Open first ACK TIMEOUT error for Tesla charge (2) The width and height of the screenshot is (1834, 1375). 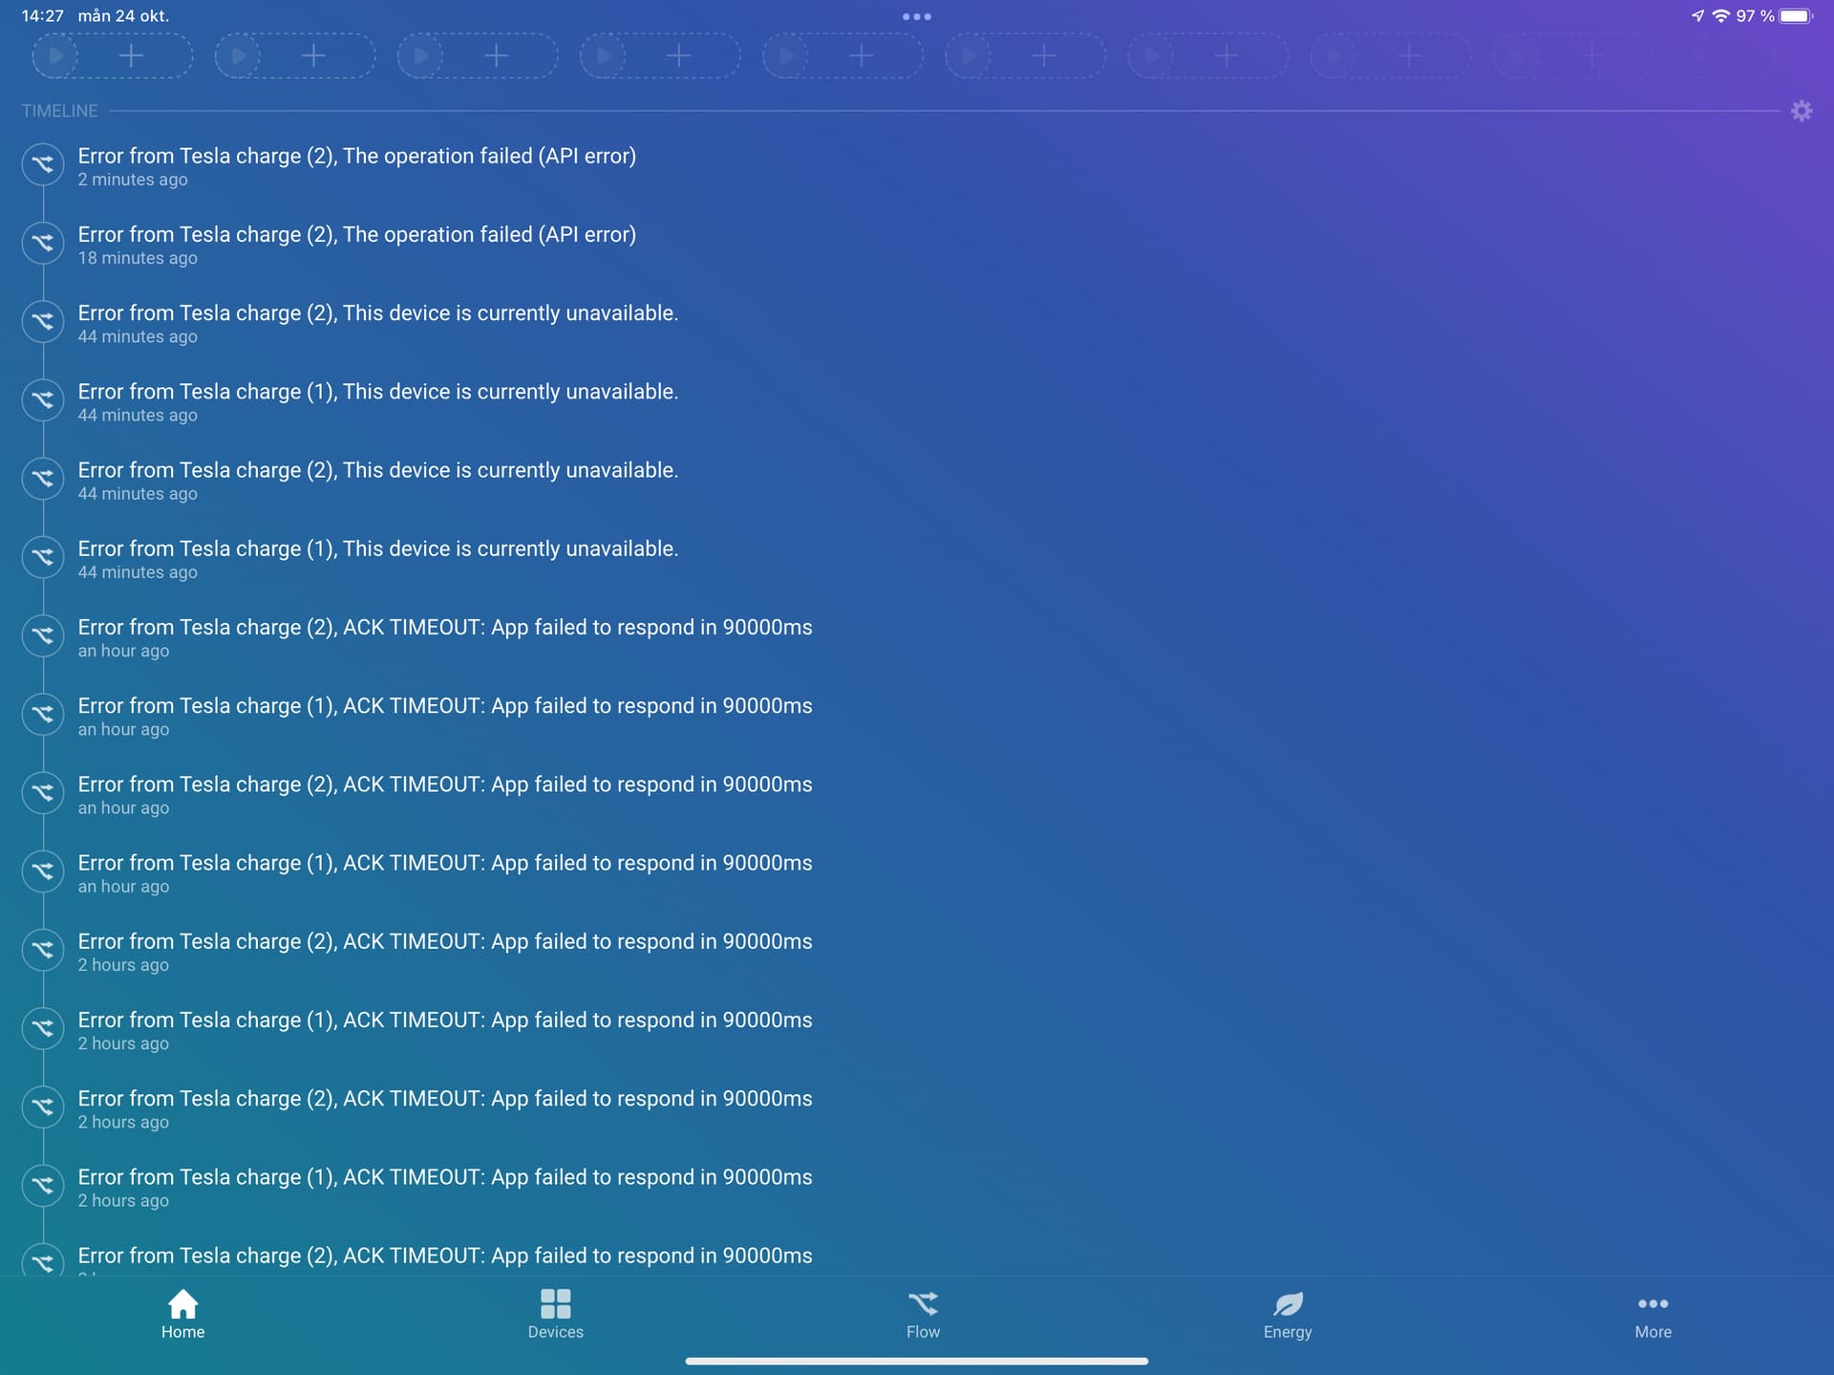444,636
